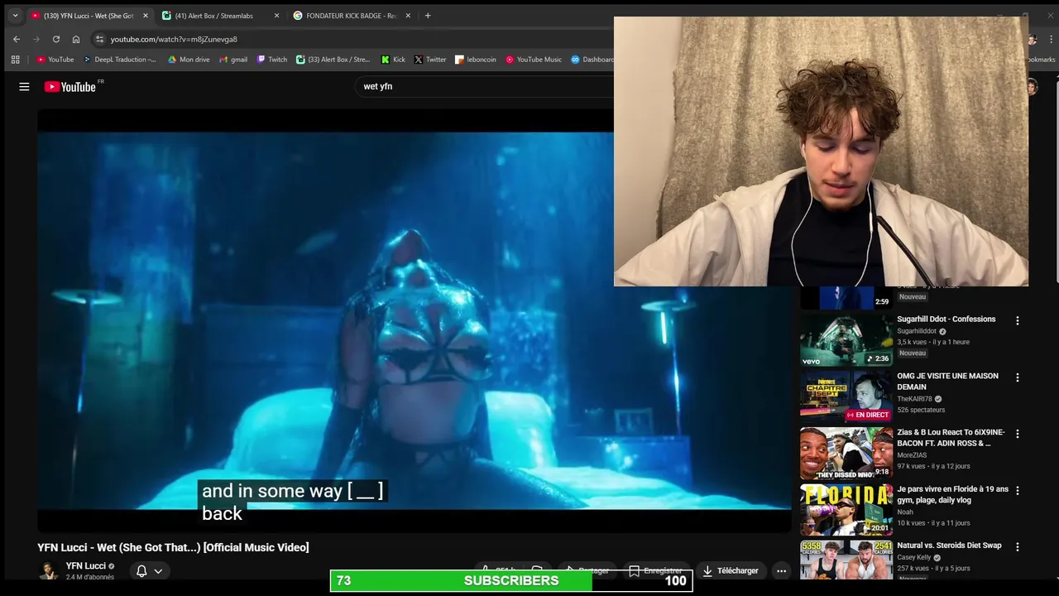The image size is (1059, 596).
Task: Open the Twitter bookmark
Action: tap(430, 60)
